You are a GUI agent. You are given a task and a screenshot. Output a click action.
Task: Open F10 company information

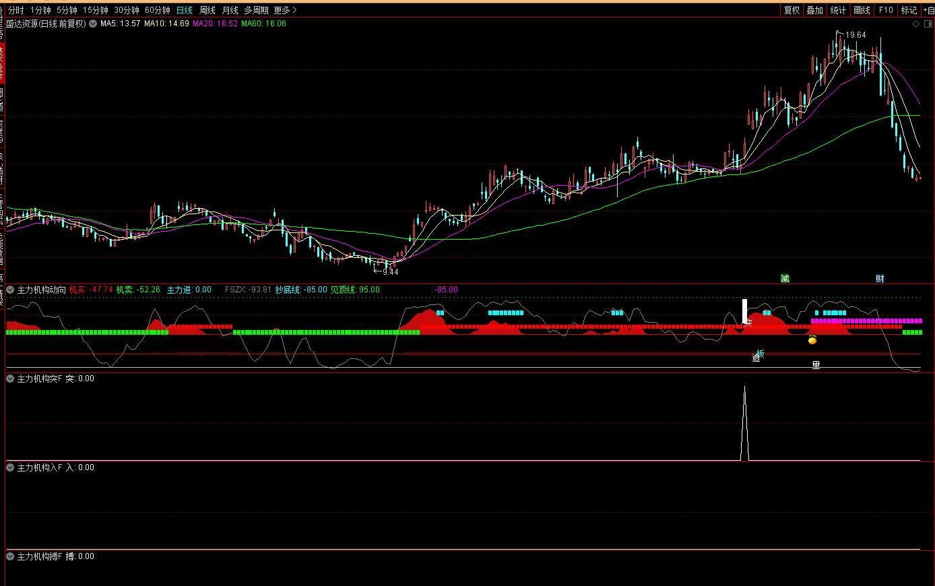886,10
